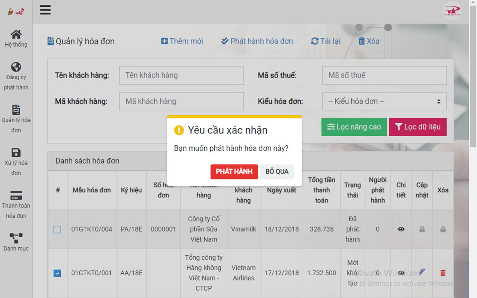This screenshot has height=298, width=477.
Task: Uncheck the Vietnam Airlines invoice checkbox
Action: [x=57, y=273]
